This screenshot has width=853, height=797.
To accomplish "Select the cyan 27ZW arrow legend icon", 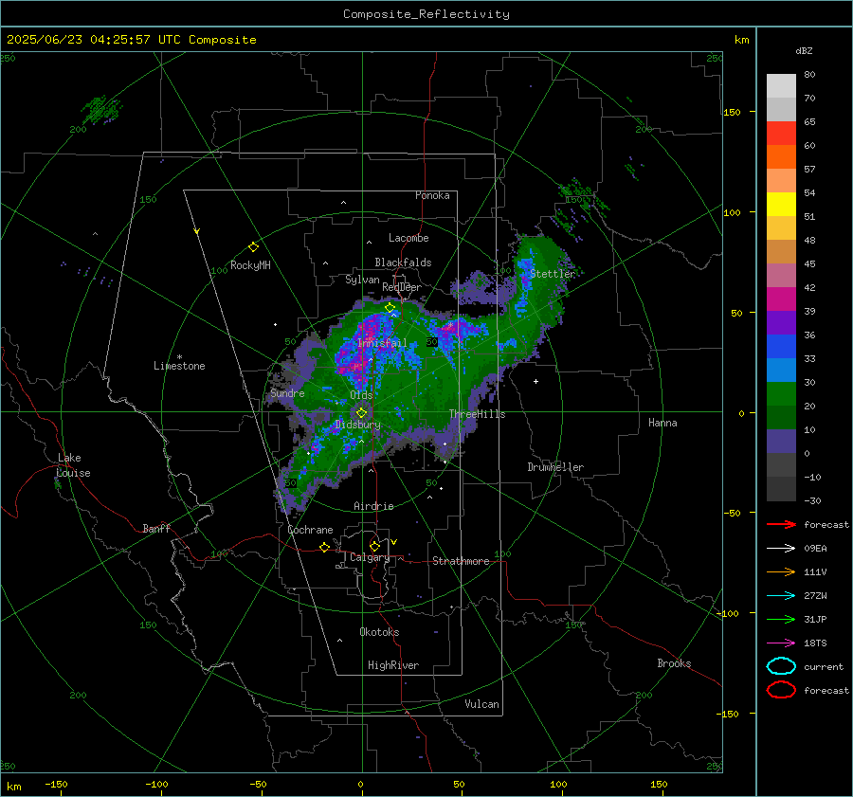I will [781, 595].
